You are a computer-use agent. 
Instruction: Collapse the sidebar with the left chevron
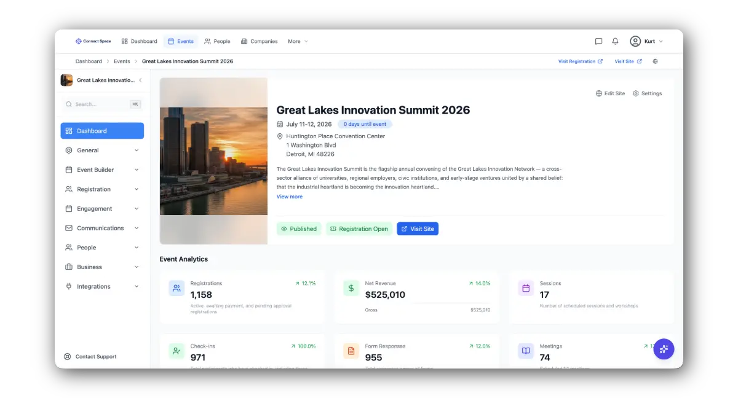pos(140,80)
